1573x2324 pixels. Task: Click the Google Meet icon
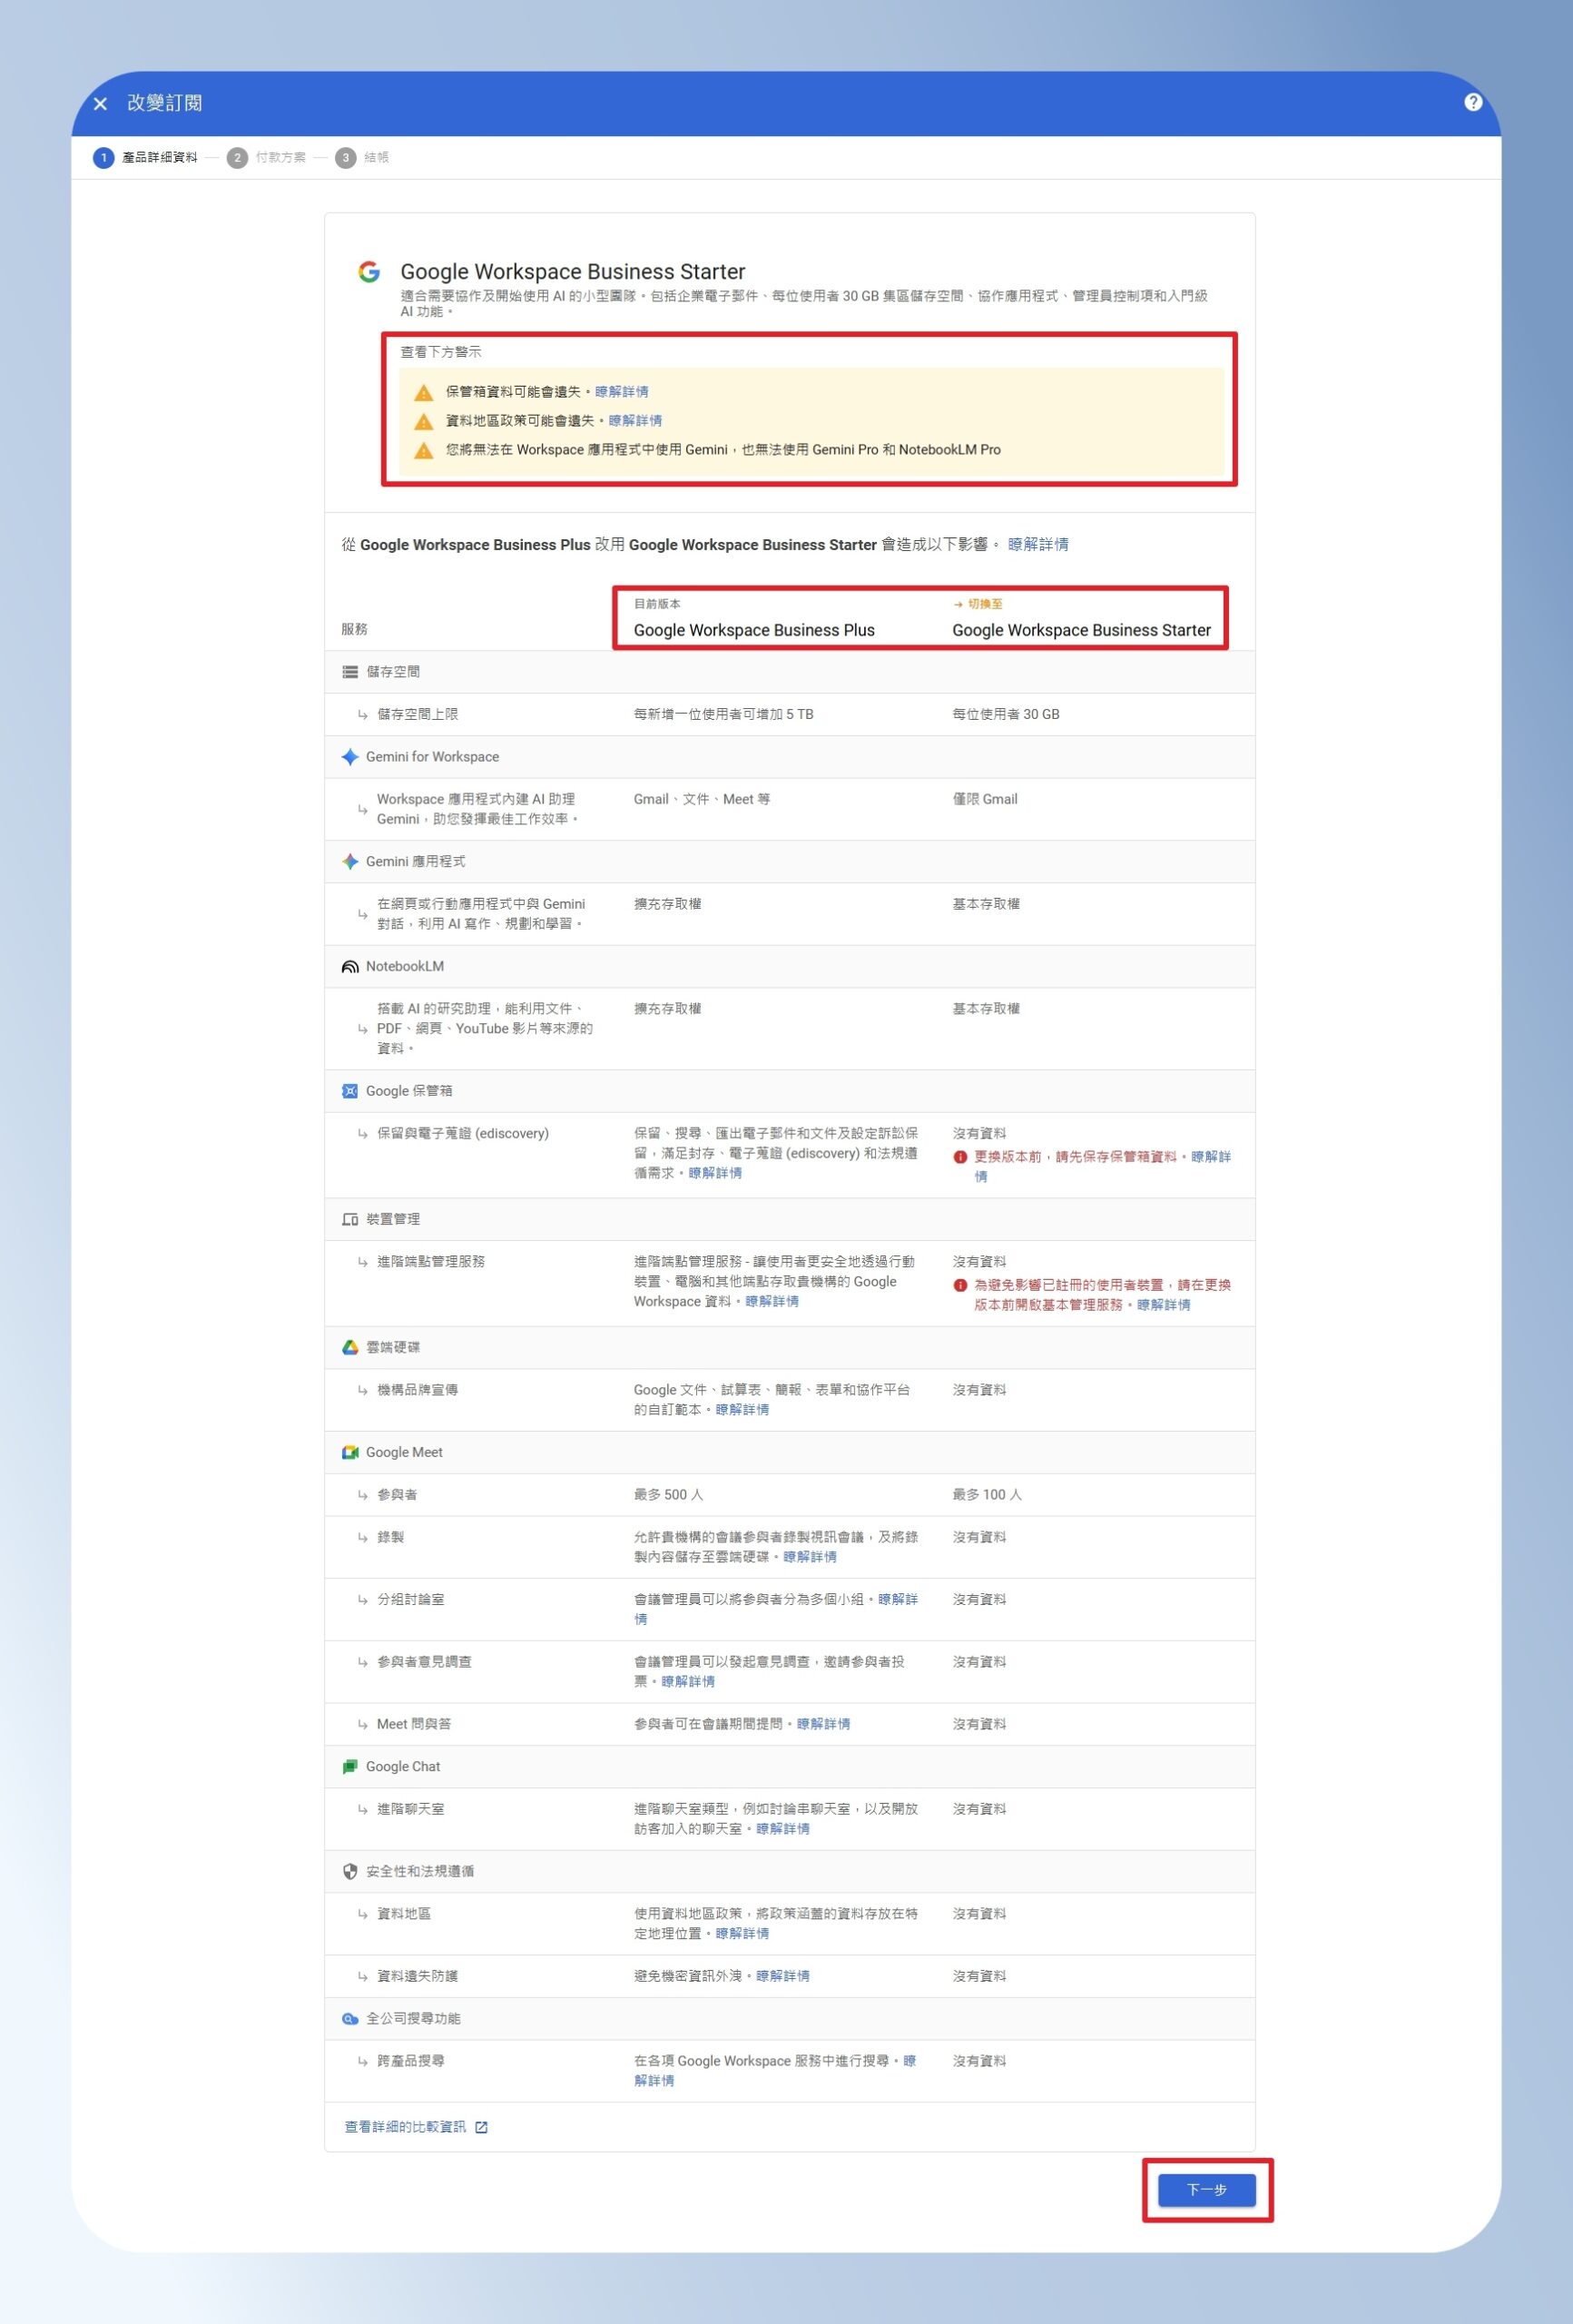pyautogui.click(x=350, y=1452)
